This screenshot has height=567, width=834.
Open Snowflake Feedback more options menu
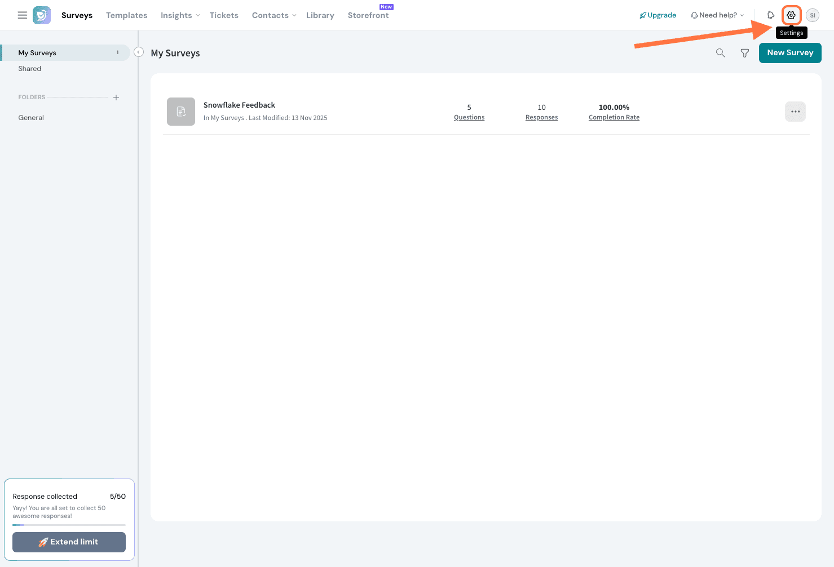(x=795, y=112)
